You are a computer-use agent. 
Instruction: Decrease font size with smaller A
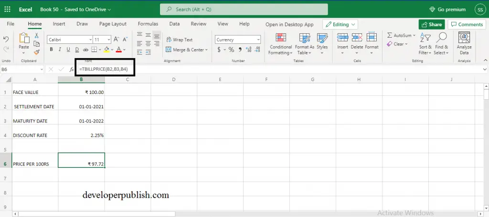point(125,40)
